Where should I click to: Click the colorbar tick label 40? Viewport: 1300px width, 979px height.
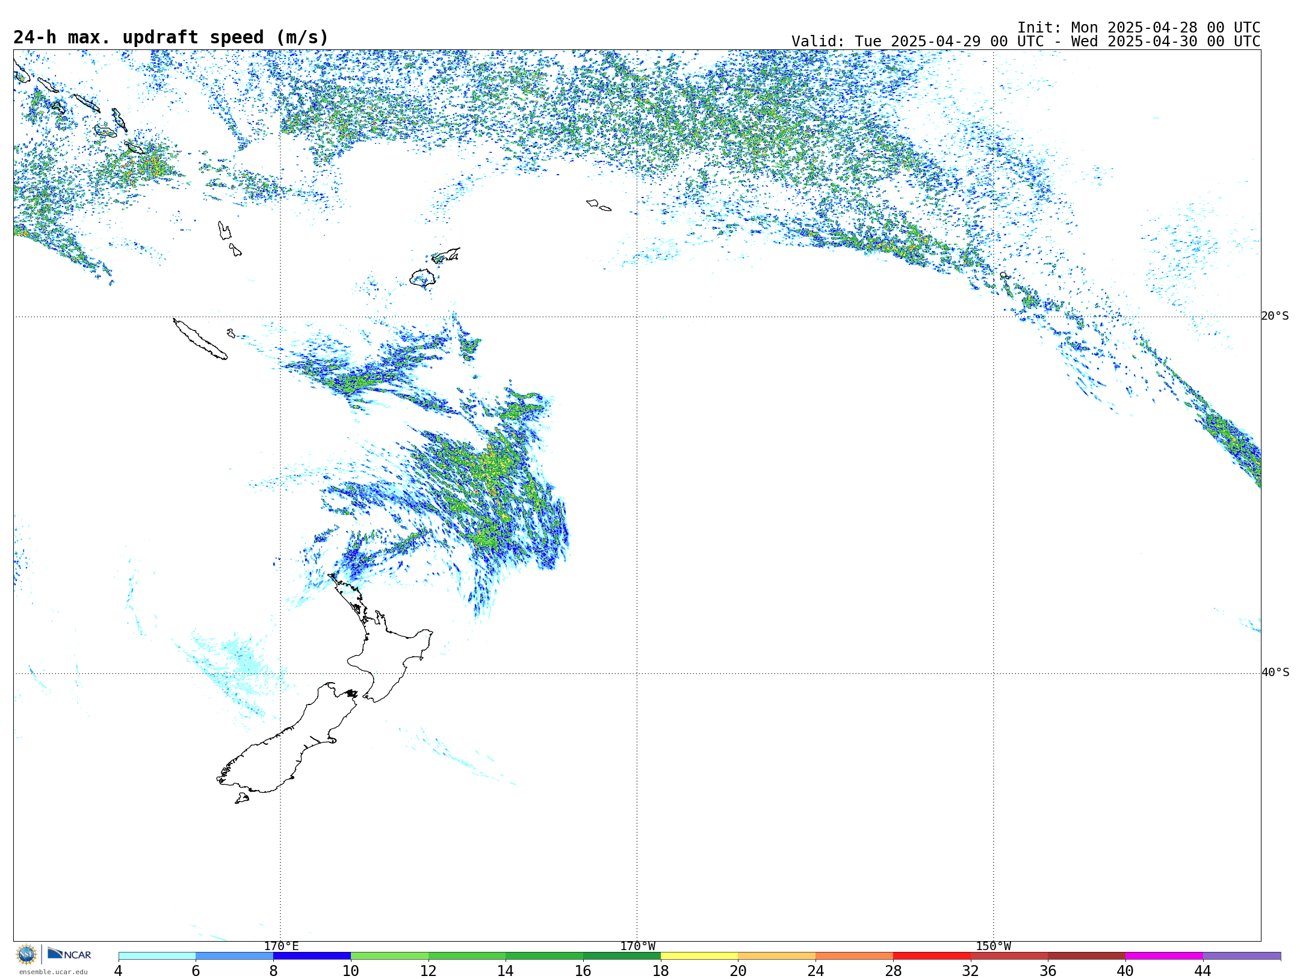click(x=1125, y=971)
